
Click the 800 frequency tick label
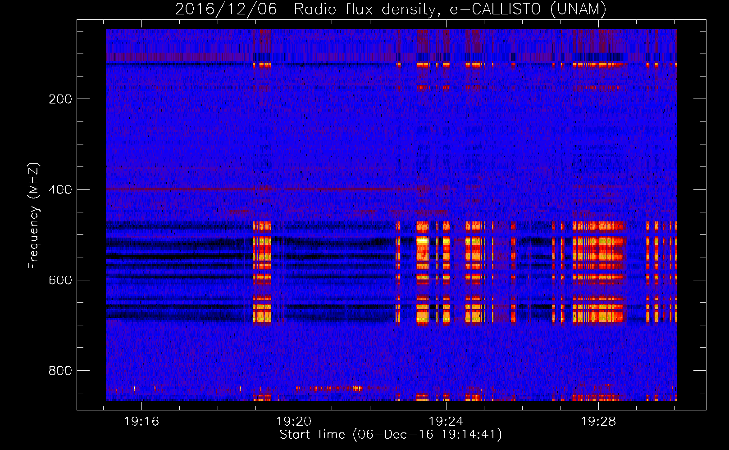point(60,370)
